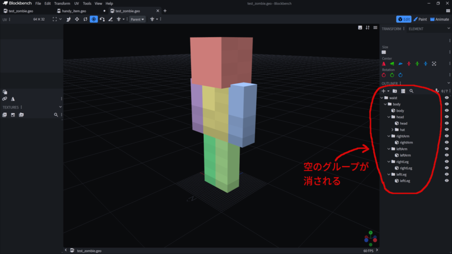Toggle visibility of head cube
The height and width of the screenshot is (254, 452).
tap(447, 123)
